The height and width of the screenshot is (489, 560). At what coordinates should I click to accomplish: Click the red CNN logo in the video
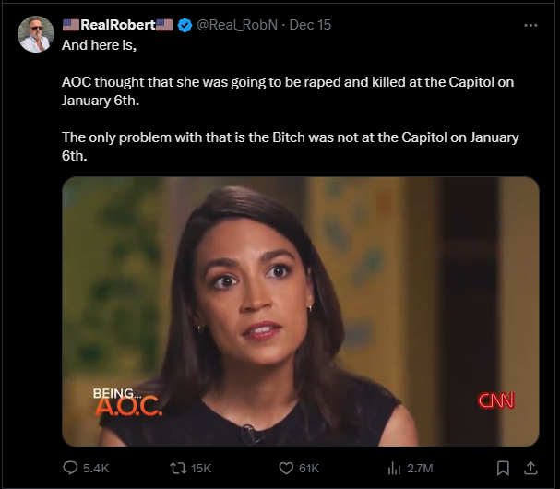(495, 400)
